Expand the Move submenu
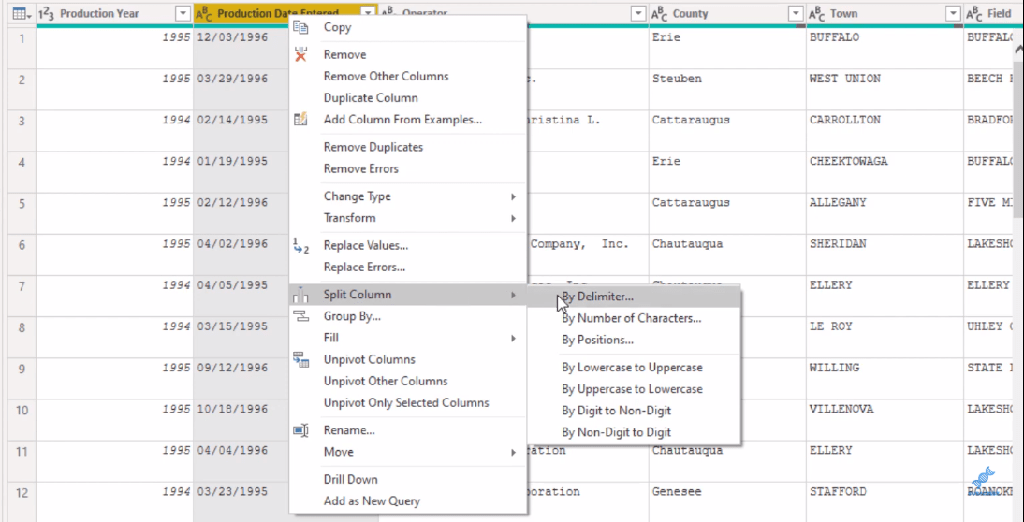The height and width of the screenshot is (522, 1024). click(x=409, y=452)
